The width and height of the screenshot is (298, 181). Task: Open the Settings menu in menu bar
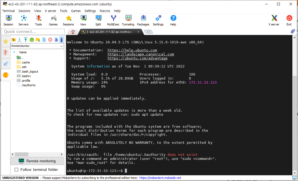pos(90,11)
